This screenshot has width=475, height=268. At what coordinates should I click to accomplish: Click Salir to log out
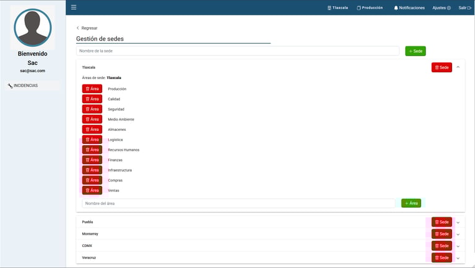pos(464,8)
